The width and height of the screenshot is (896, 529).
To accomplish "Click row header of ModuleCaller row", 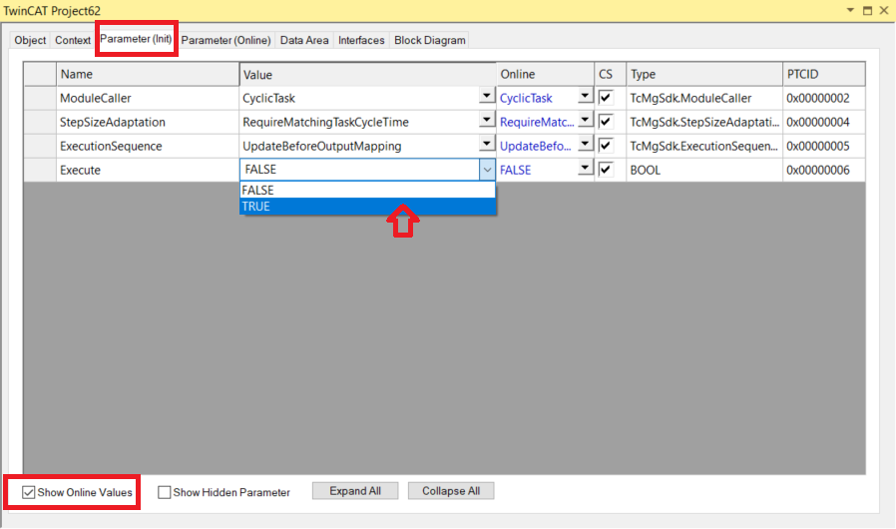I will (x=40, y=98).
